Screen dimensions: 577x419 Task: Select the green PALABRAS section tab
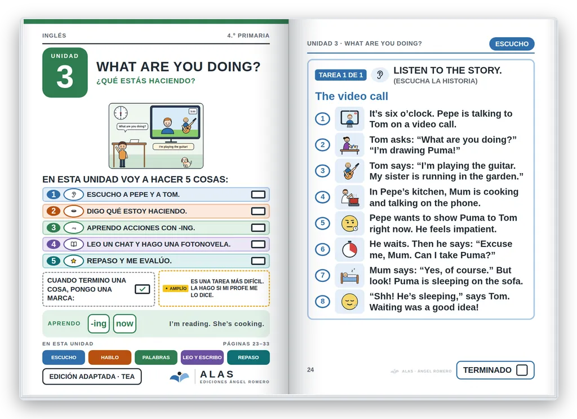click(x=156, y=358)
